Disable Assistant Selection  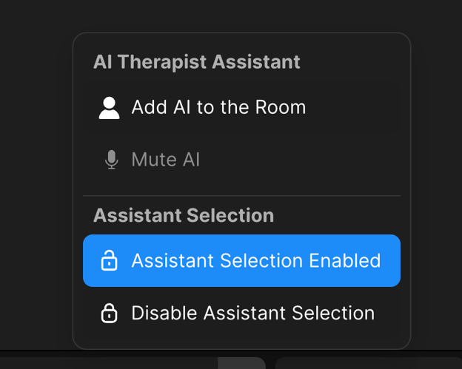252,314
